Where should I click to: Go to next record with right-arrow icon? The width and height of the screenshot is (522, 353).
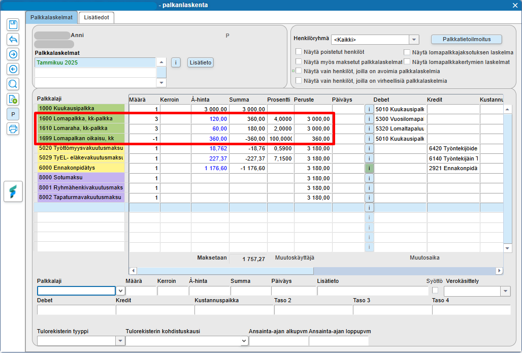[13, 54]
